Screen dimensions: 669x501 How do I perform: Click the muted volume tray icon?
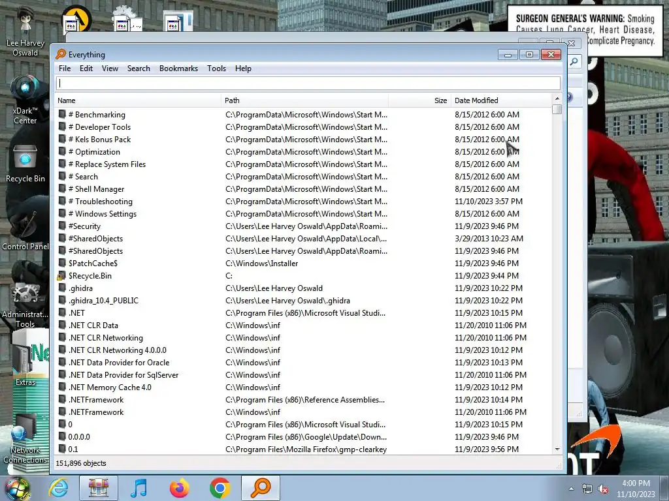click(603, 489)
